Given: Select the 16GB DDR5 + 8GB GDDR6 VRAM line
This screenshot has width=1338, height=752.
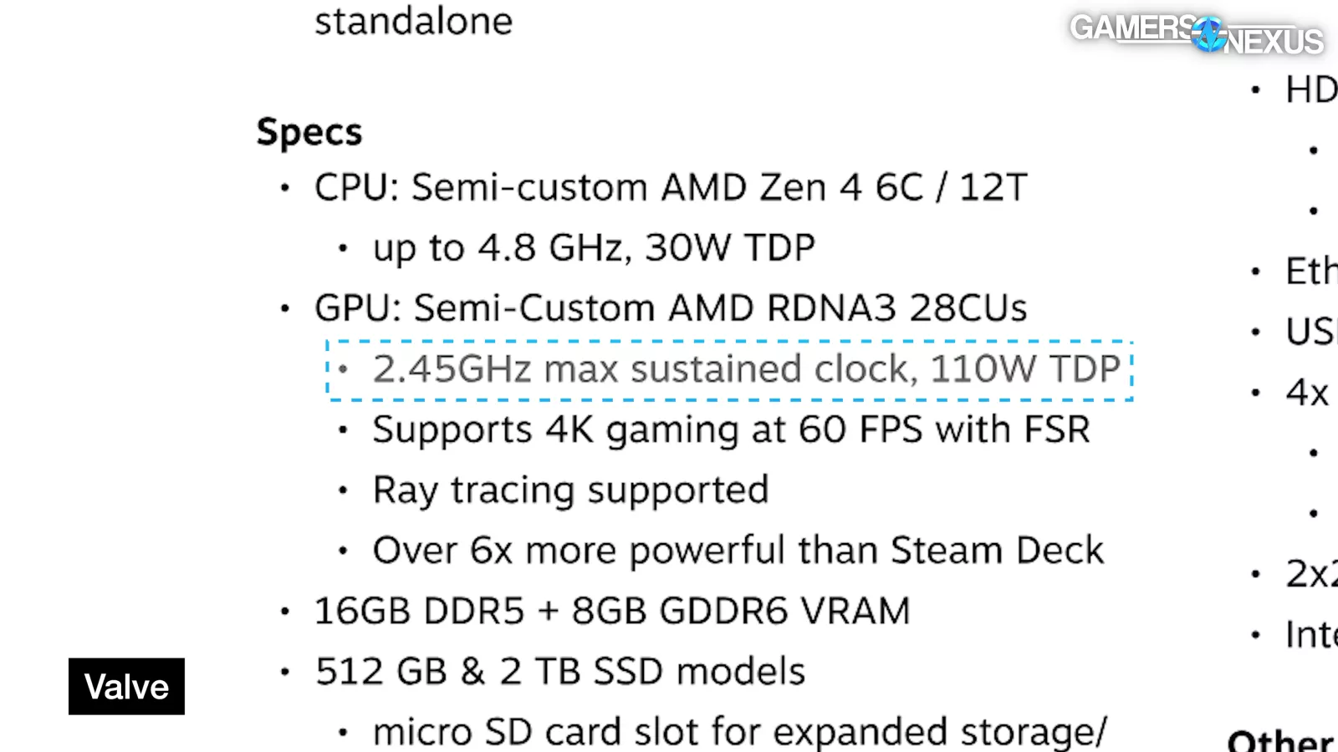Looking at the screenshot, I should click(611, 611).
